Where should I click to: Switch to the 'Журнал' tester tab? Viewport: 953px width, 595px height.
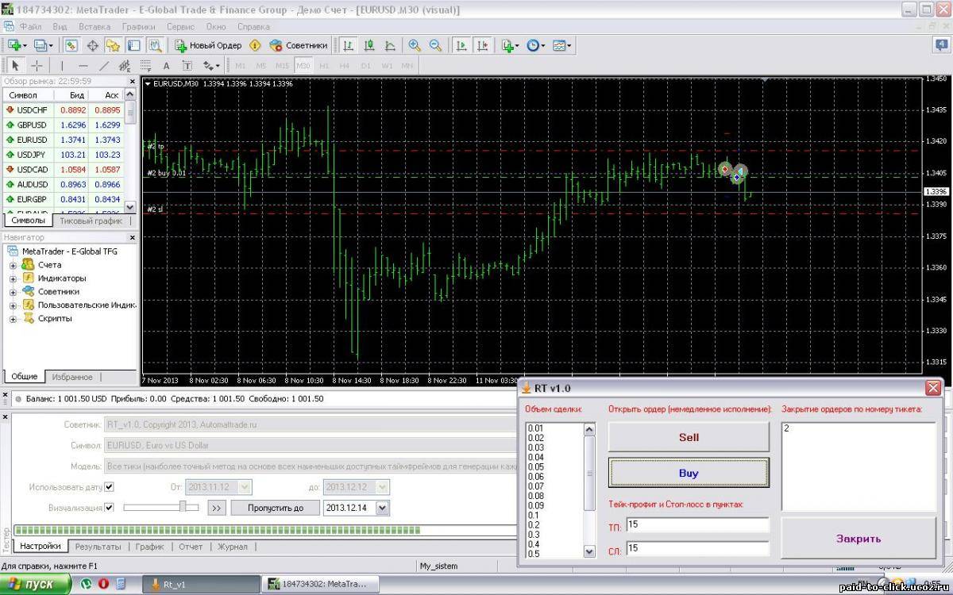coord(233,547)
